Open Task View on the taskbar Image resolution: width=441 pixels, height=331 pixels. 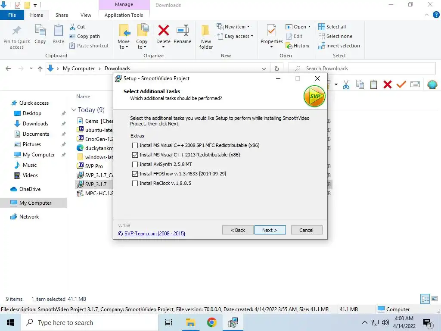[x=169, y=322]
